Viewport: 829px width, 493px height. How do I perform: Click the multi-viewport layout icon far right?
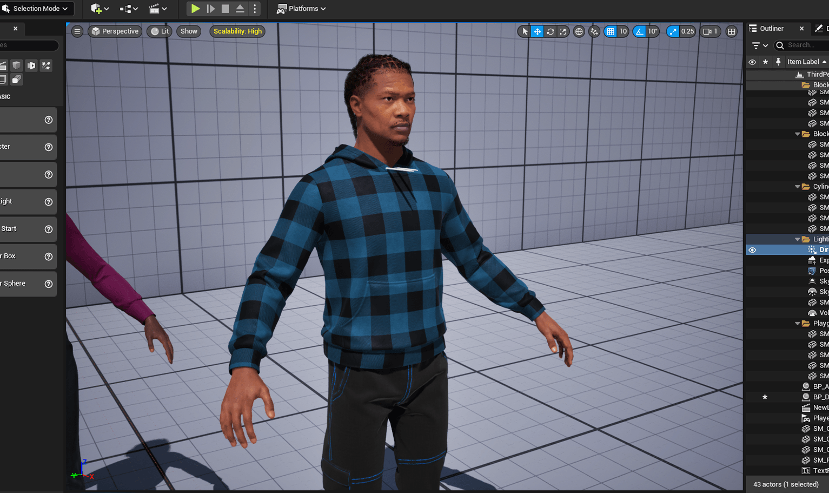(x=731, y=31)
